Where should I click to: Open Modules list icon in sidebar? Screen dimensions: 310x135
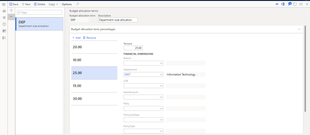click(x=4, y=37)
